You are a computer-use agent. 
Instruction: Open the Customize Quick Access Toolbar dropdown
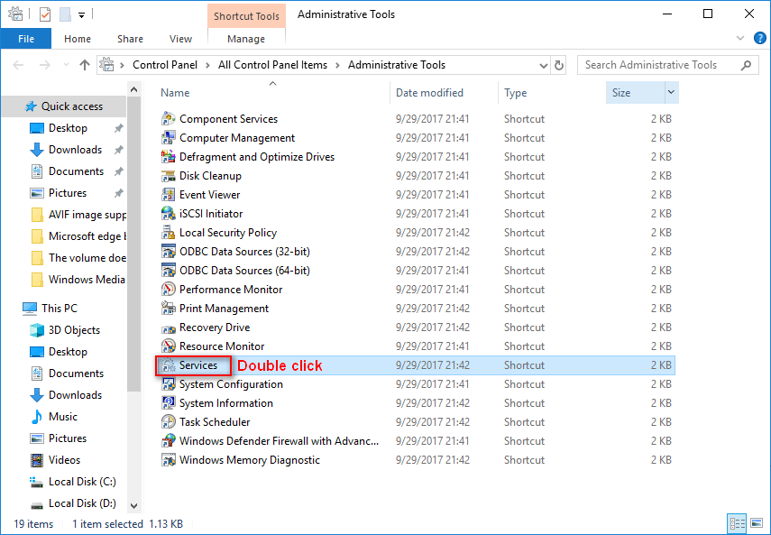pos(82,15)
